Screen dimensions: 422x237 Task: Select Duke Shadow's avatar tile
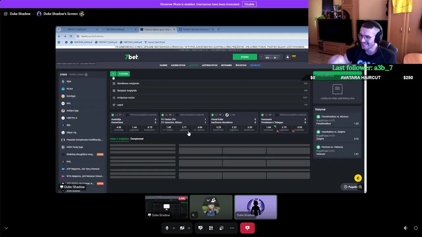(x=256, y=207)
